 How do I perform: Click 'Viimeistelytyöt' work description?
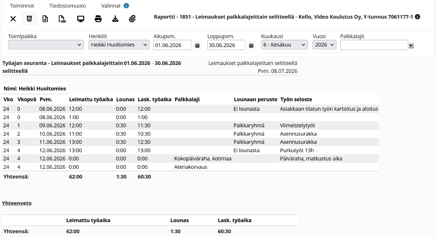[297, 125]
